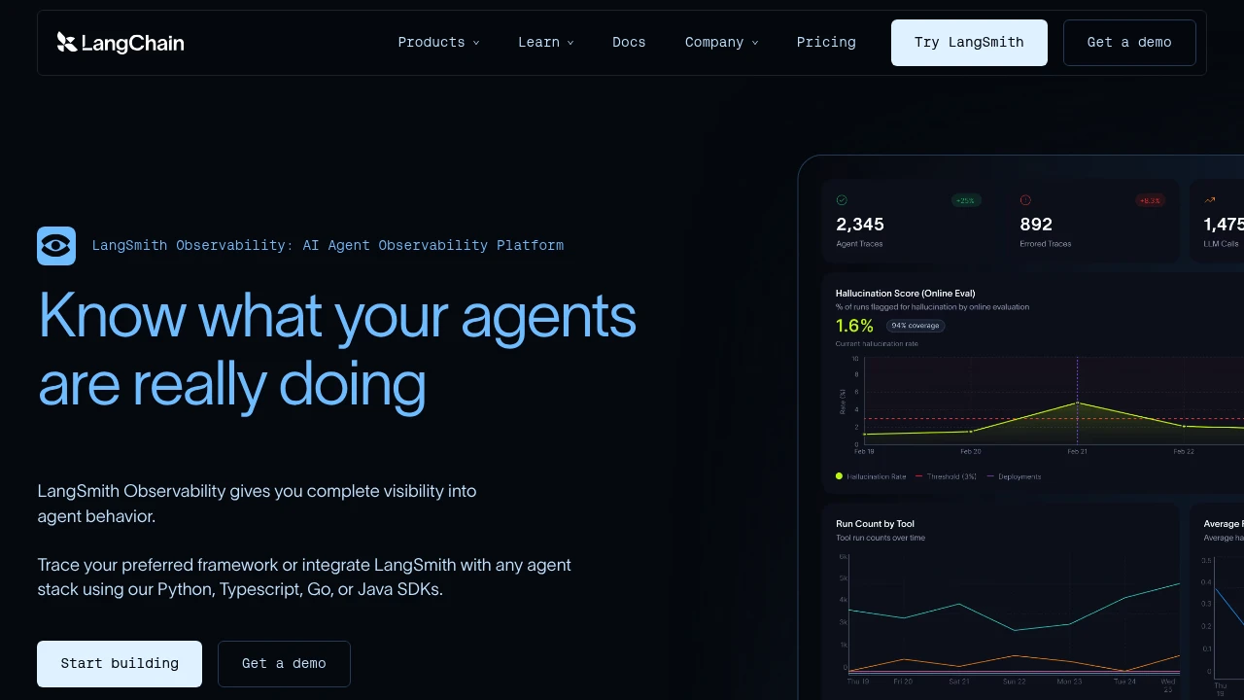Click the green checkmark icon above Agent Traces
The height and width of the screenshot is (700, 1244).
click(x=842, y=200)
